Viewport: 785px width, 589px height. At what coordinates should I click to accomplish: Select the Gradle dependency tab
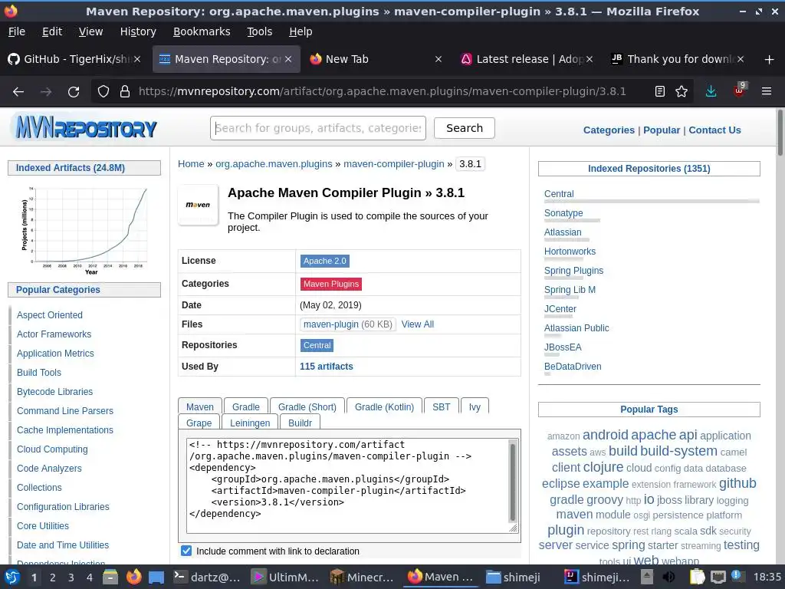pos(246,406)
